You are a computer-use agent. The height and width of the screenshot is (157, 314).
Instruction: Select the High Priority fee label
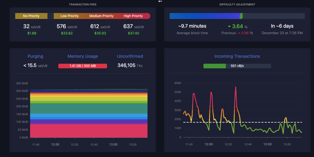(133, 16)
